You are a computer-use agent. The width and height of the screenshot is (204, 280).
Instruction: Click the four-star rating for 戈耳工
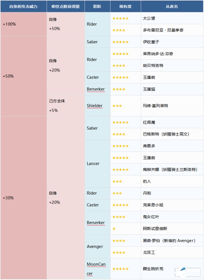[x=119, y=252]
